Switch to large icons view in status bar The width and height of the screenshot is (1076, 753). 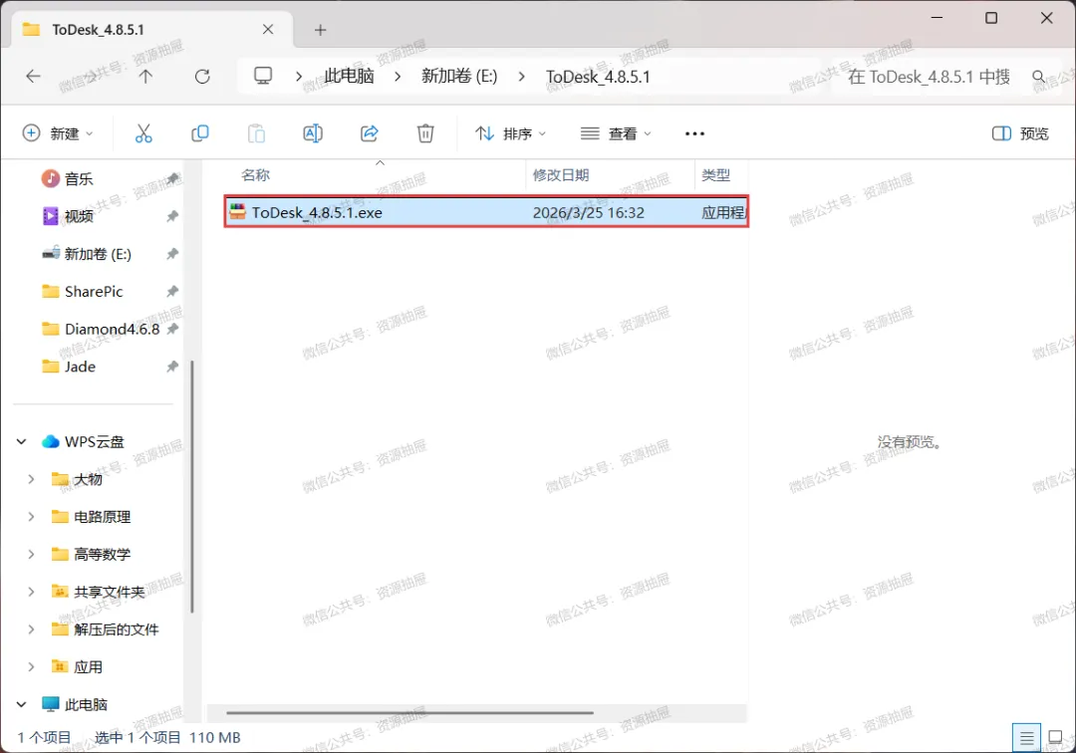tap(1055, 738)
